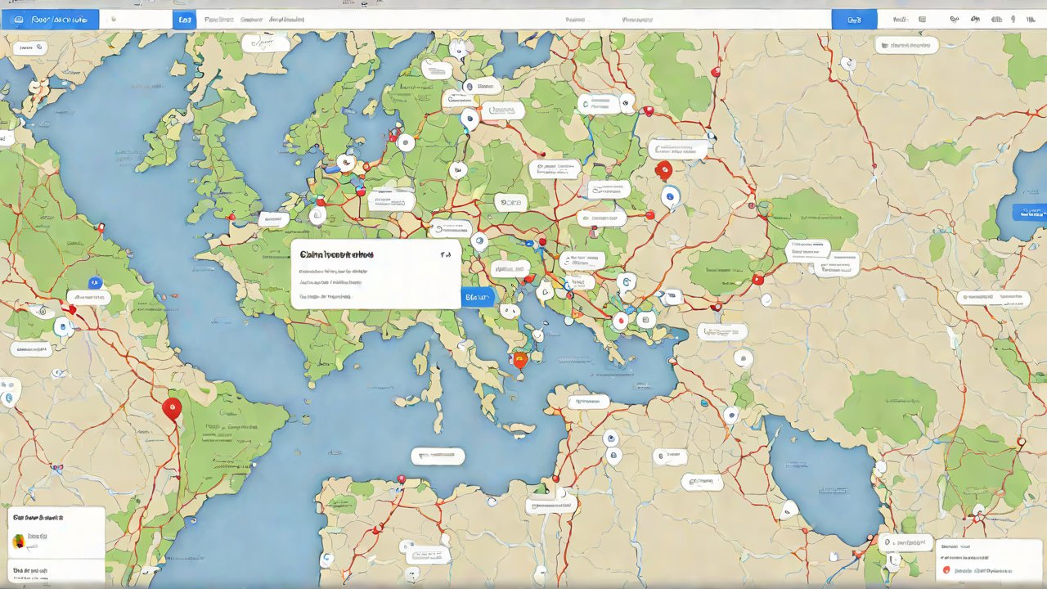Screen dimensions: 1047x589
Task: Click the orange pin below the info popup
Action: coord(520,359)
